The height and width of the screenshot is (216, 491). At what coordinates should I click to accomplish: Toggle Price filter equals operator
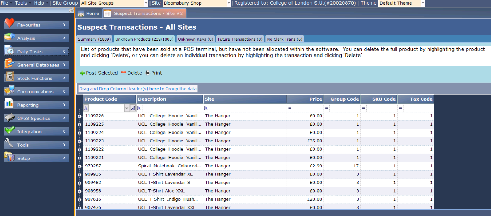pyautogui.click(x=290, y=108)
